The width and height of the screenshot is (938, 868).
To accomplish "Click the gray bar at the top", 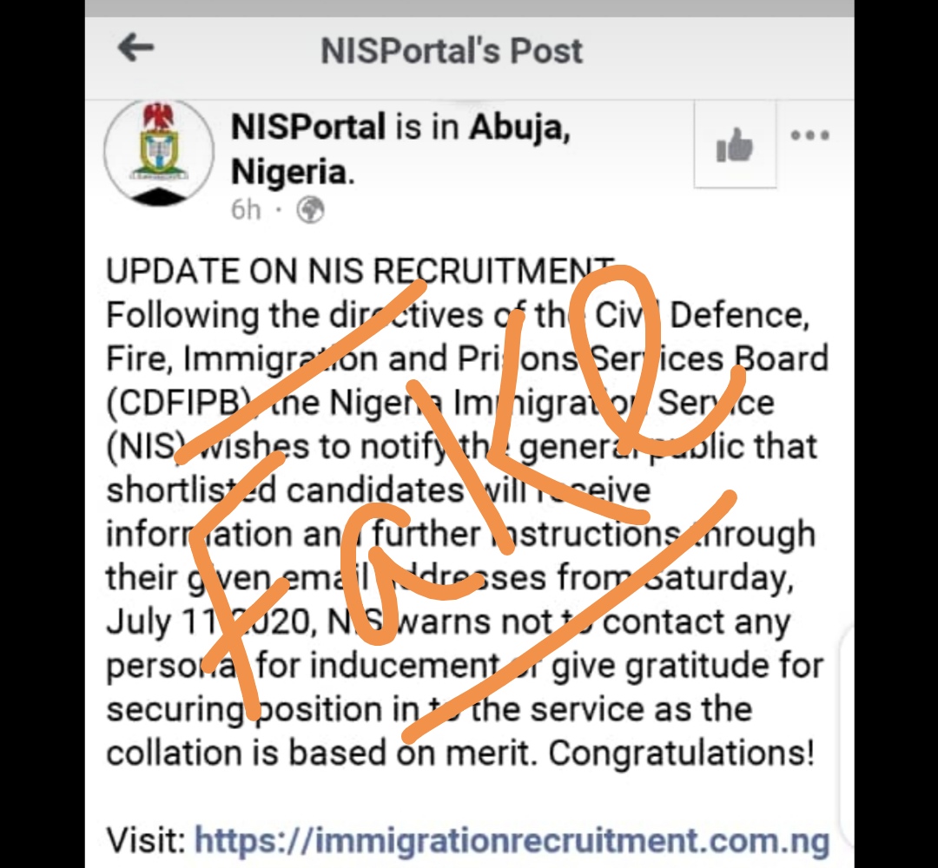I will coord(469,8).
